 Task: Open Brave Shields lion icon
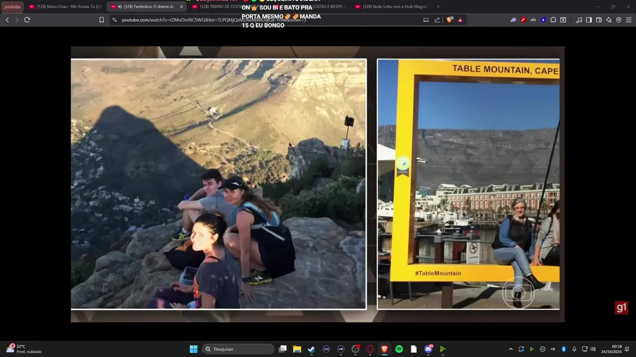(x=450, y=20)
